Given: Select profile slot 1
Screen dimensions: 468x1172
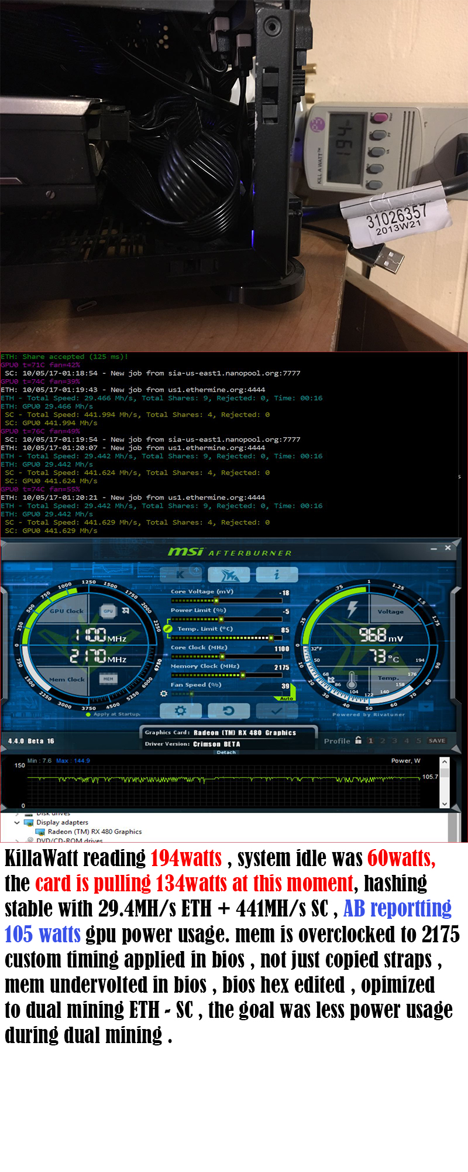Looking at the screenshot, I should [x=370, y=741].
